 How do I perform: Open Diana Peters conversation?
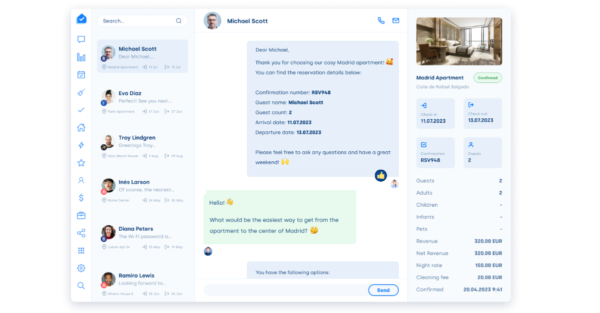click(142, 237)
